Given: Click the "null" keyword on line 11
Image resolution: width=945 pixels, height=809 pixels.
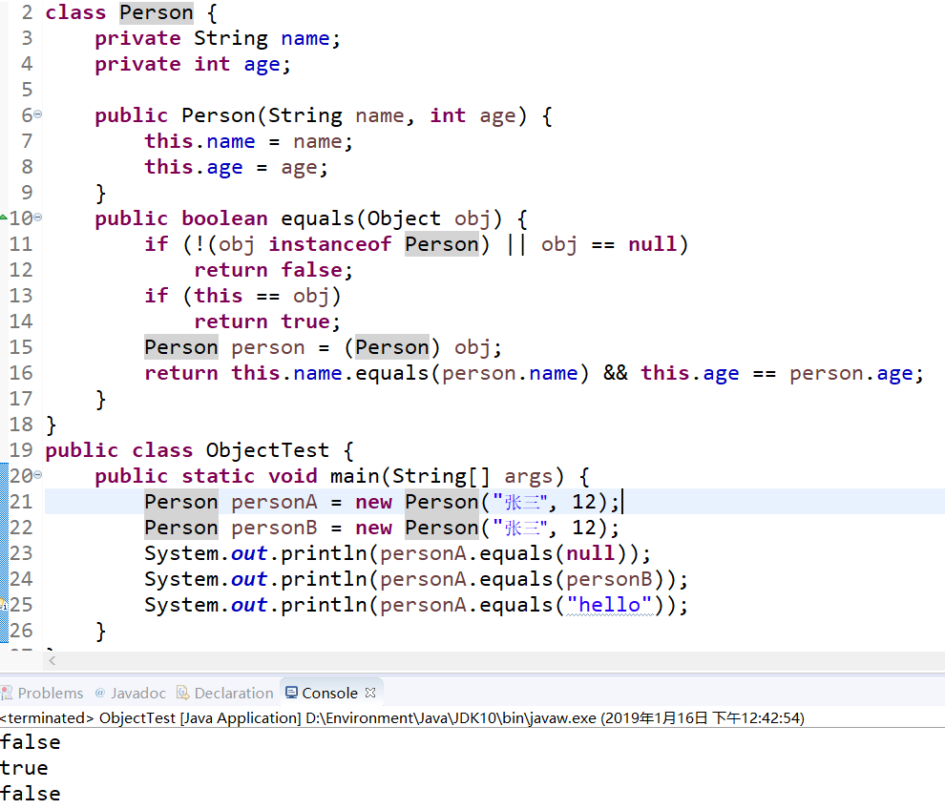Looking at the screenshot, I should (x=652, y=244).
